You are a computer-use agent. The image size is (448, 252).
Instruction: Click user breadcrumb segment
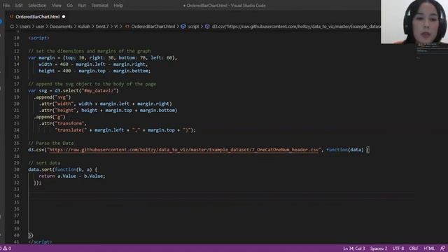click(40, 27)
